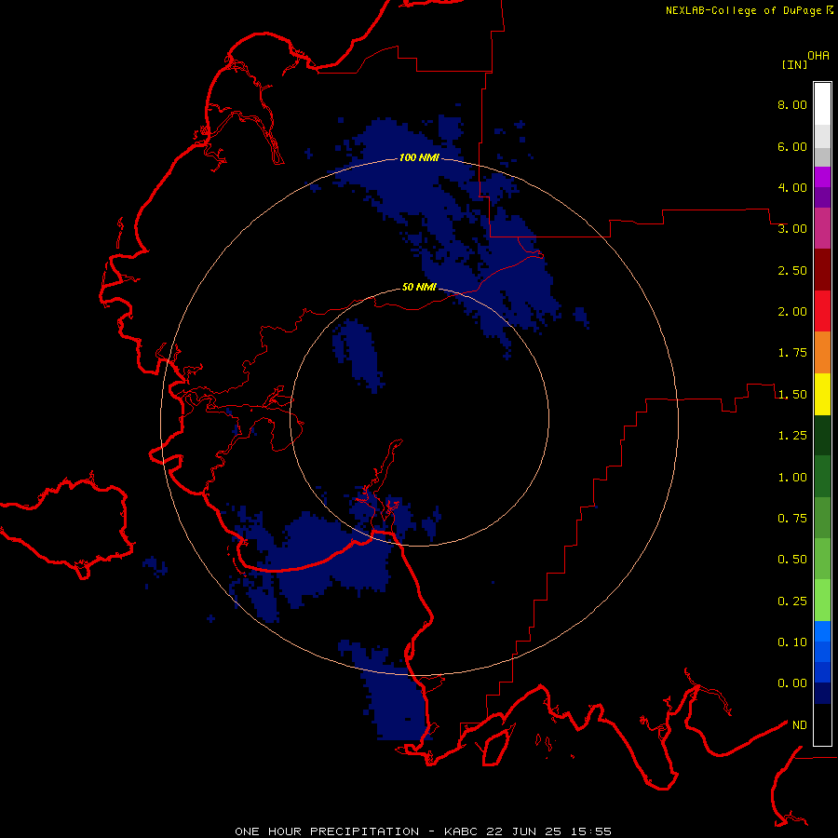Click the 0.10 legend value
Viewport: 838px width, 838px height.
pos(792,642)
